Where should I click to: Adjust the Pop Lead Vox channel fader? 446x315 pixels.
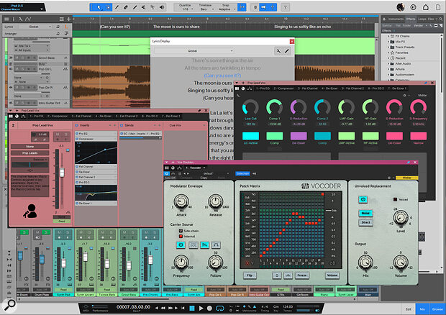[x=62, y=173]
